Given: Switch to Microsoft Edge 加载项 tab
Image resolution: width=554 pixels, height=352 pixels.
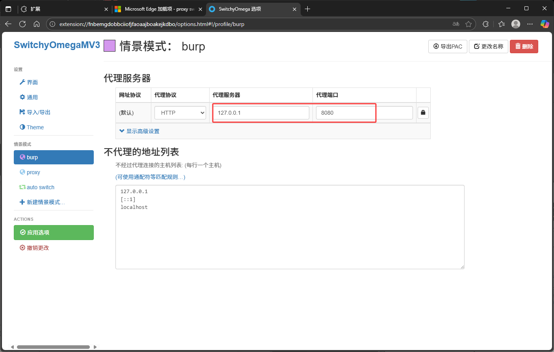Looking at the screenshot, I should (x=158, y=9).
